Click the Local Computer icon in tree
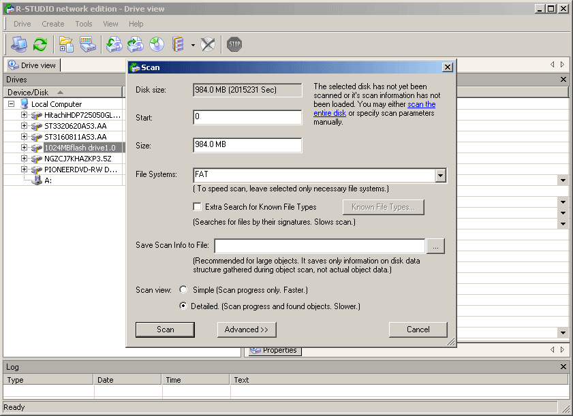This screenshot has height=416, width=573. pyautogui.click(x=25, y=104)
